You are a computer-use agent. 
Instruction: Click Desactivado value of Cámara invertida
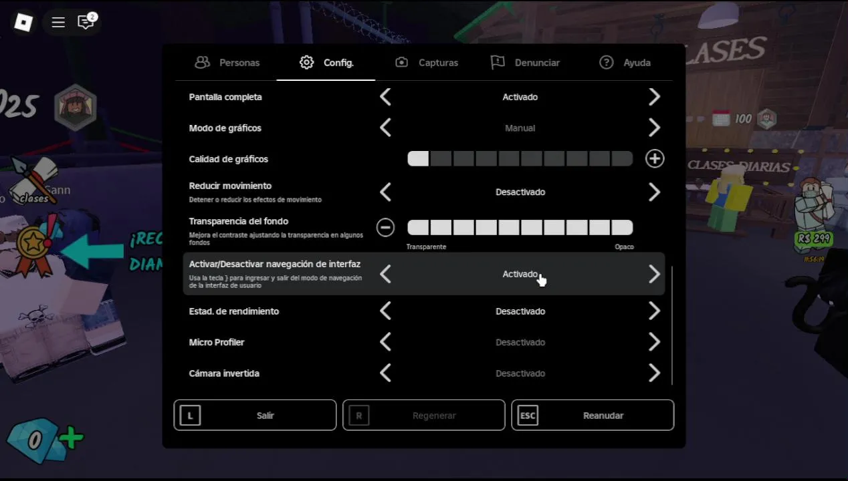tap(520, 373)
